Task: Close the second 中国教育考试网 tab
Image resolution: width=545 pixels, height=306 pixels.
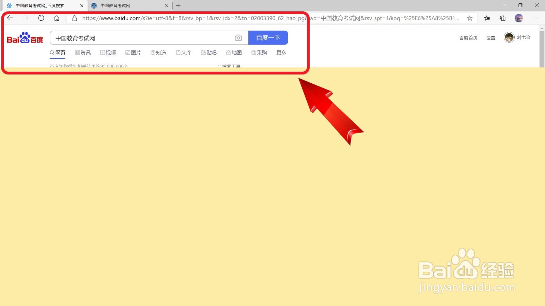Action: coord(167,6)
